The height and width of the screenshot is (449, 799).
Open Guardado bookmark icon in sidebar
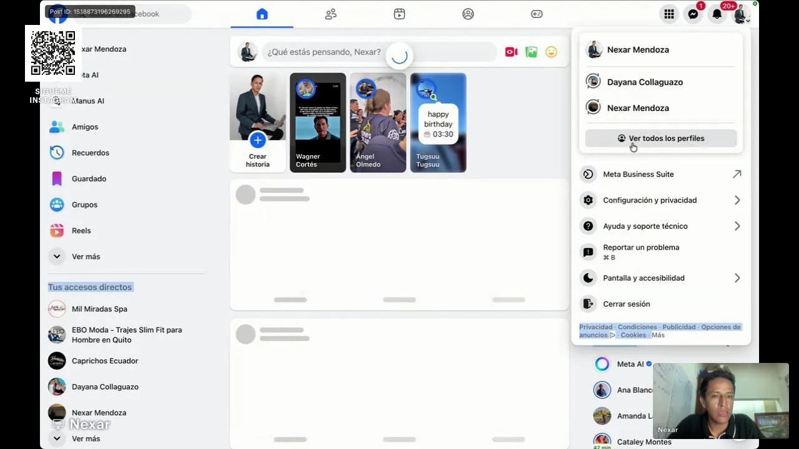[57, 178]
